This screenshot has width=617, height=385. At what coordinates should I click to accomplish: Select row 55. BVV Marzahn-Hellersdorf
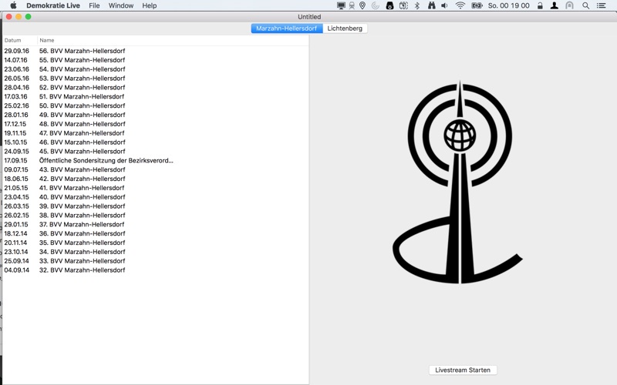156,60
